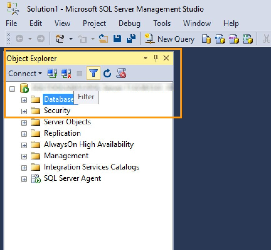This screenshot has height=250, width=271.
Task: Click the Management folder icon
Action: pos(35,156)
